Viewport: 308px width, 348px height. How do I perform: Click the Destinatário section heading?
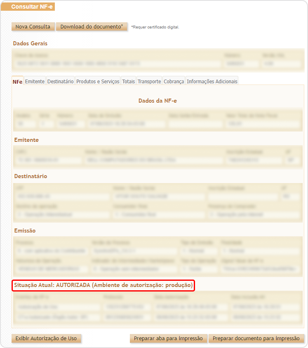click(x=31, y=176)
